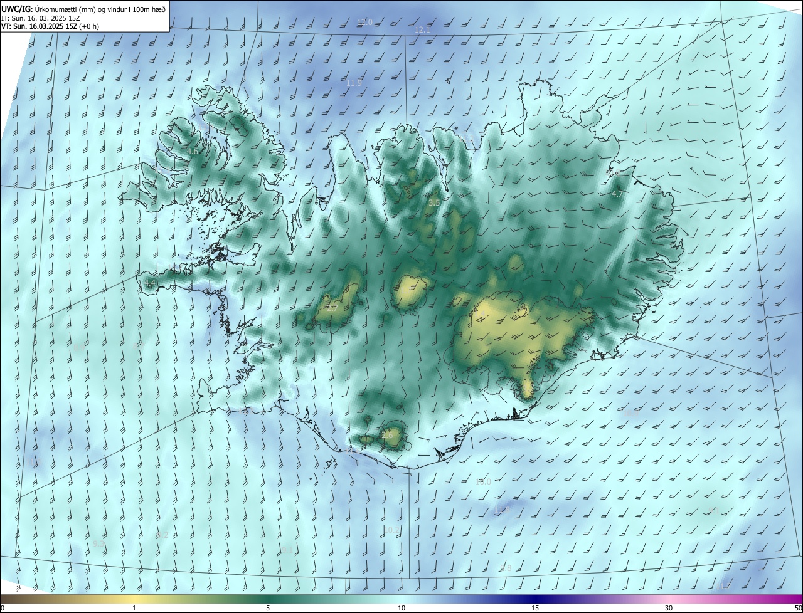Image resolution: width=803 pixels, height=613 pixels.
Task: Click the '0' tick on the color scale
Action: (x=3, y=609)
